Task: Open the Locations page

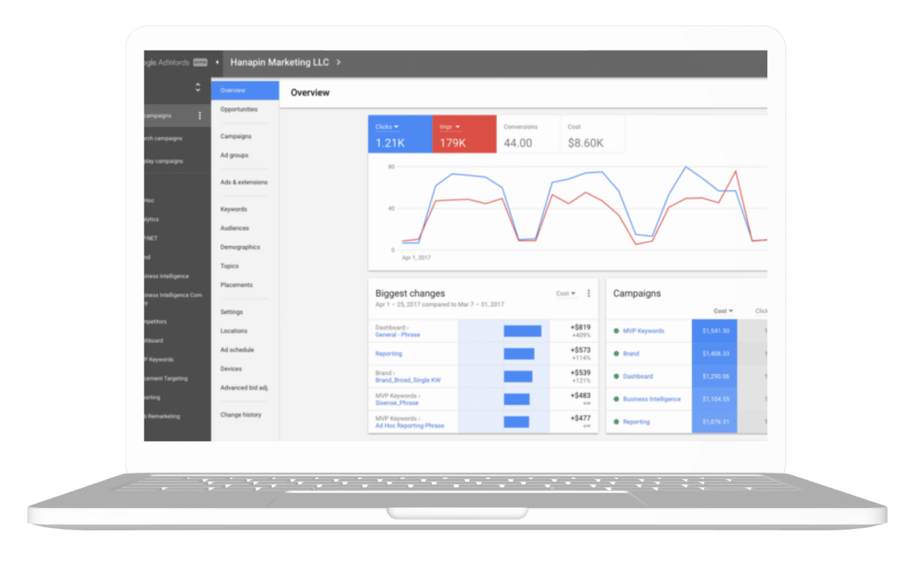Action: (234, 331)
